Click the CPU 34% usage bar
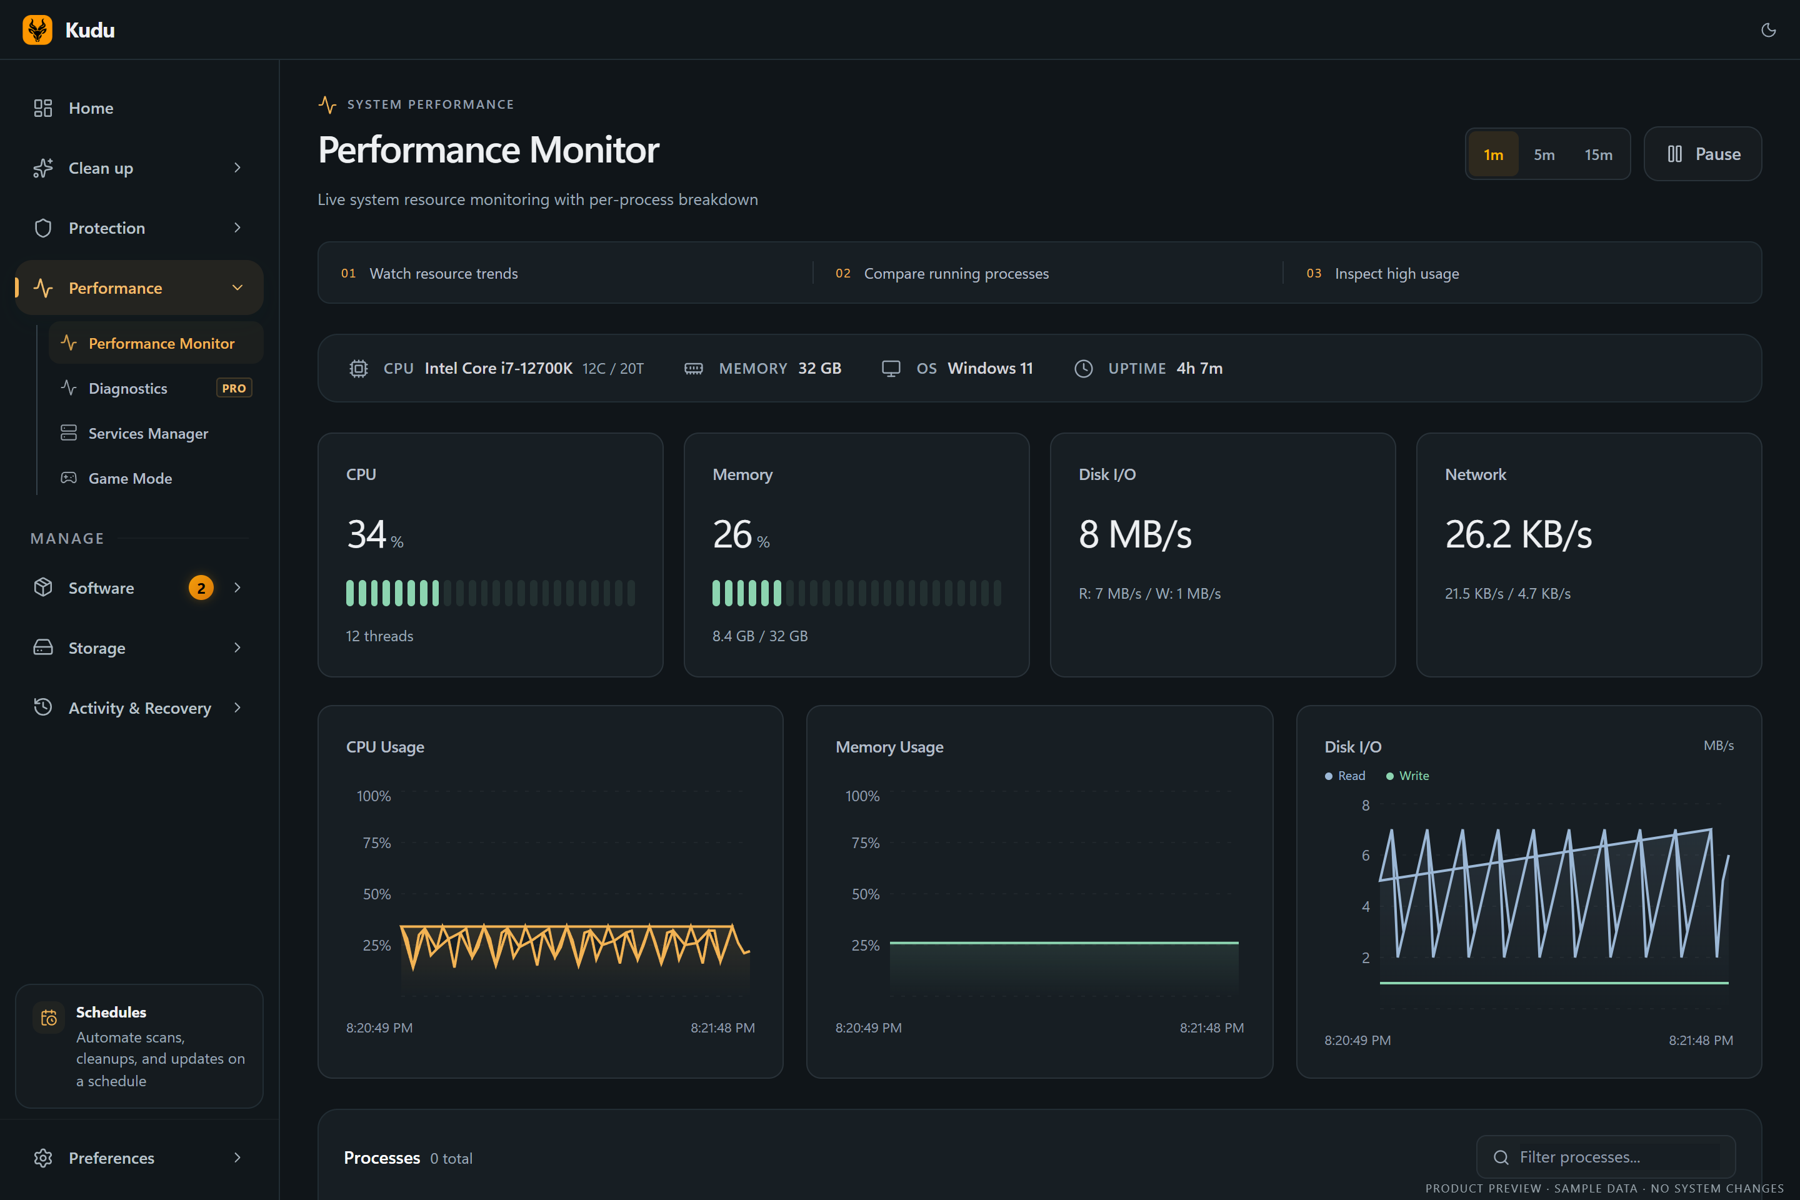 (491, 593)
